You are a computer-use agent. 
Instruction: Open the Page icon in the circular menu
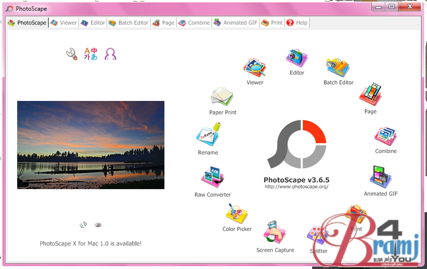coord(370,95)
